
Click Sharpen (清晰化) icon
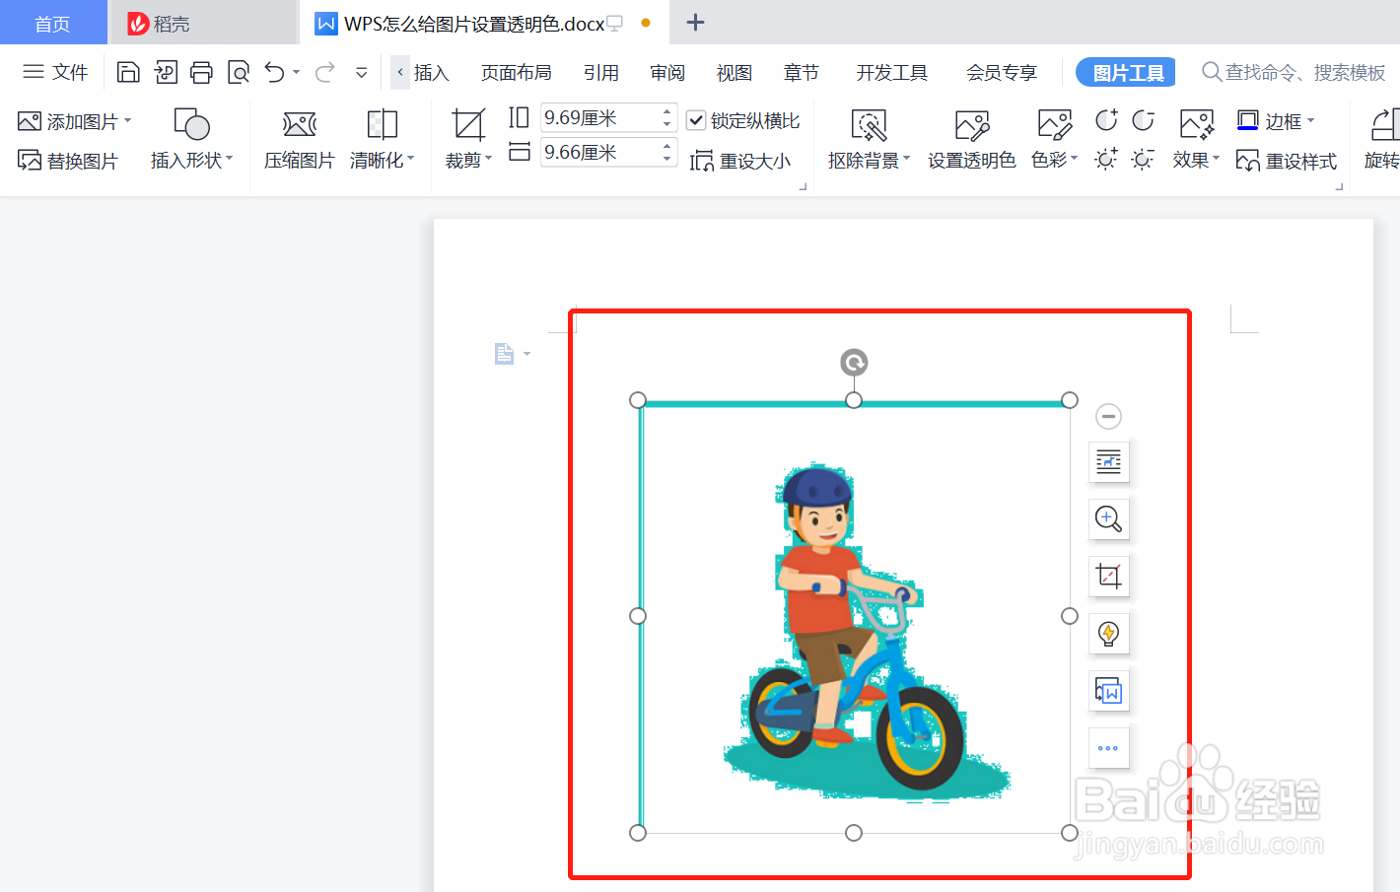pos(382,124)
